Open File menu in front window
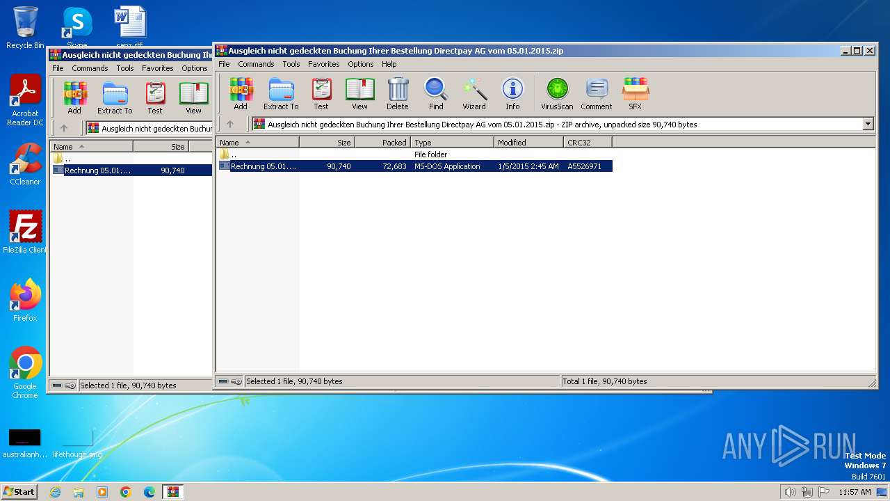 tap(224, 64)
